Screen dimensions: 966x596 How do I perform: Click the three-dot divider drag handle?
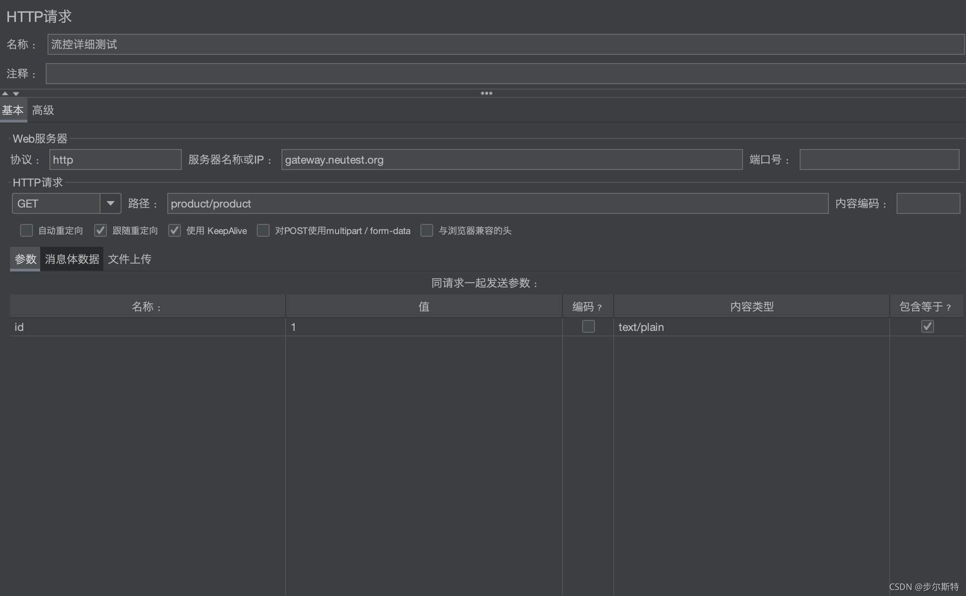(x=486, y=93)
